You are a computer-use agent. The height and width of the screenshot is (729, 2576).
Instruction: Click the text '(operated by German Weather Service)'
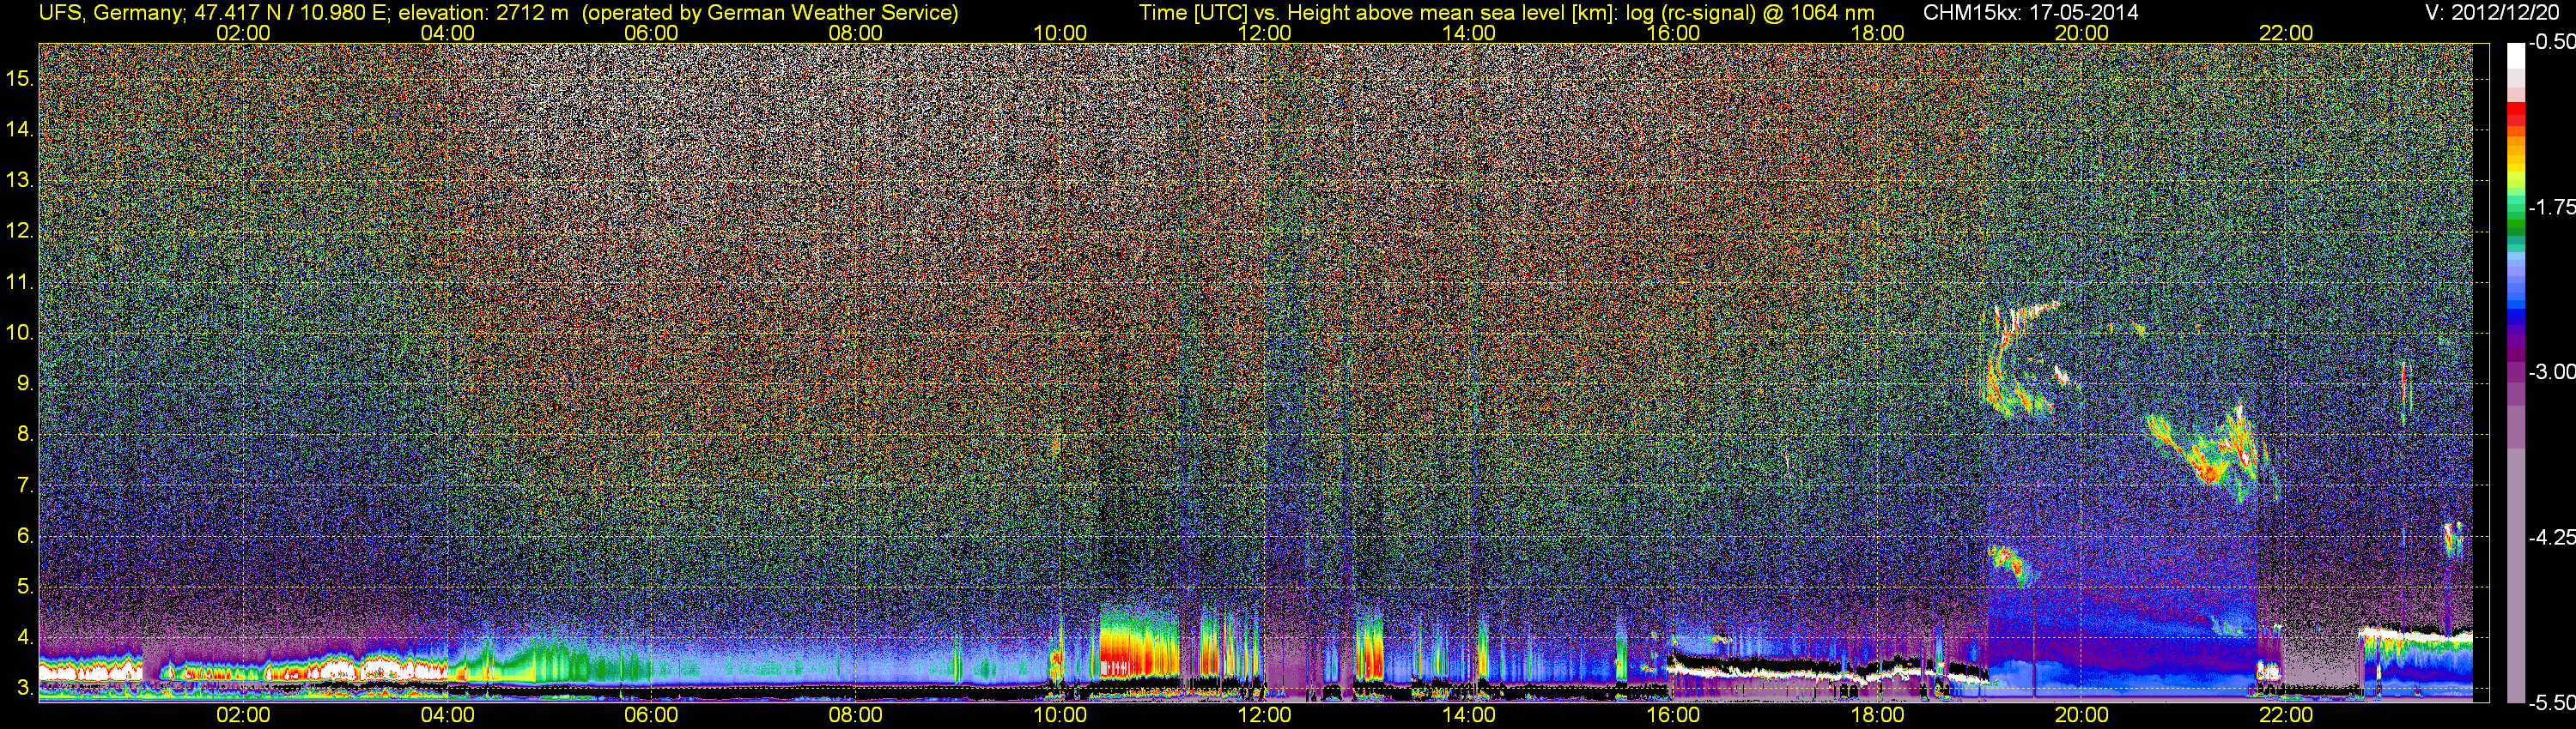click(x=770, y=13)
